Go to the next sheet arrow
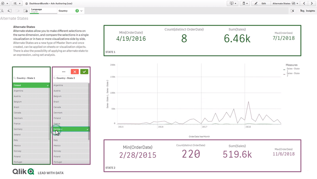The width and height of the screenshot is (317, 179). (x=312, y=3)
